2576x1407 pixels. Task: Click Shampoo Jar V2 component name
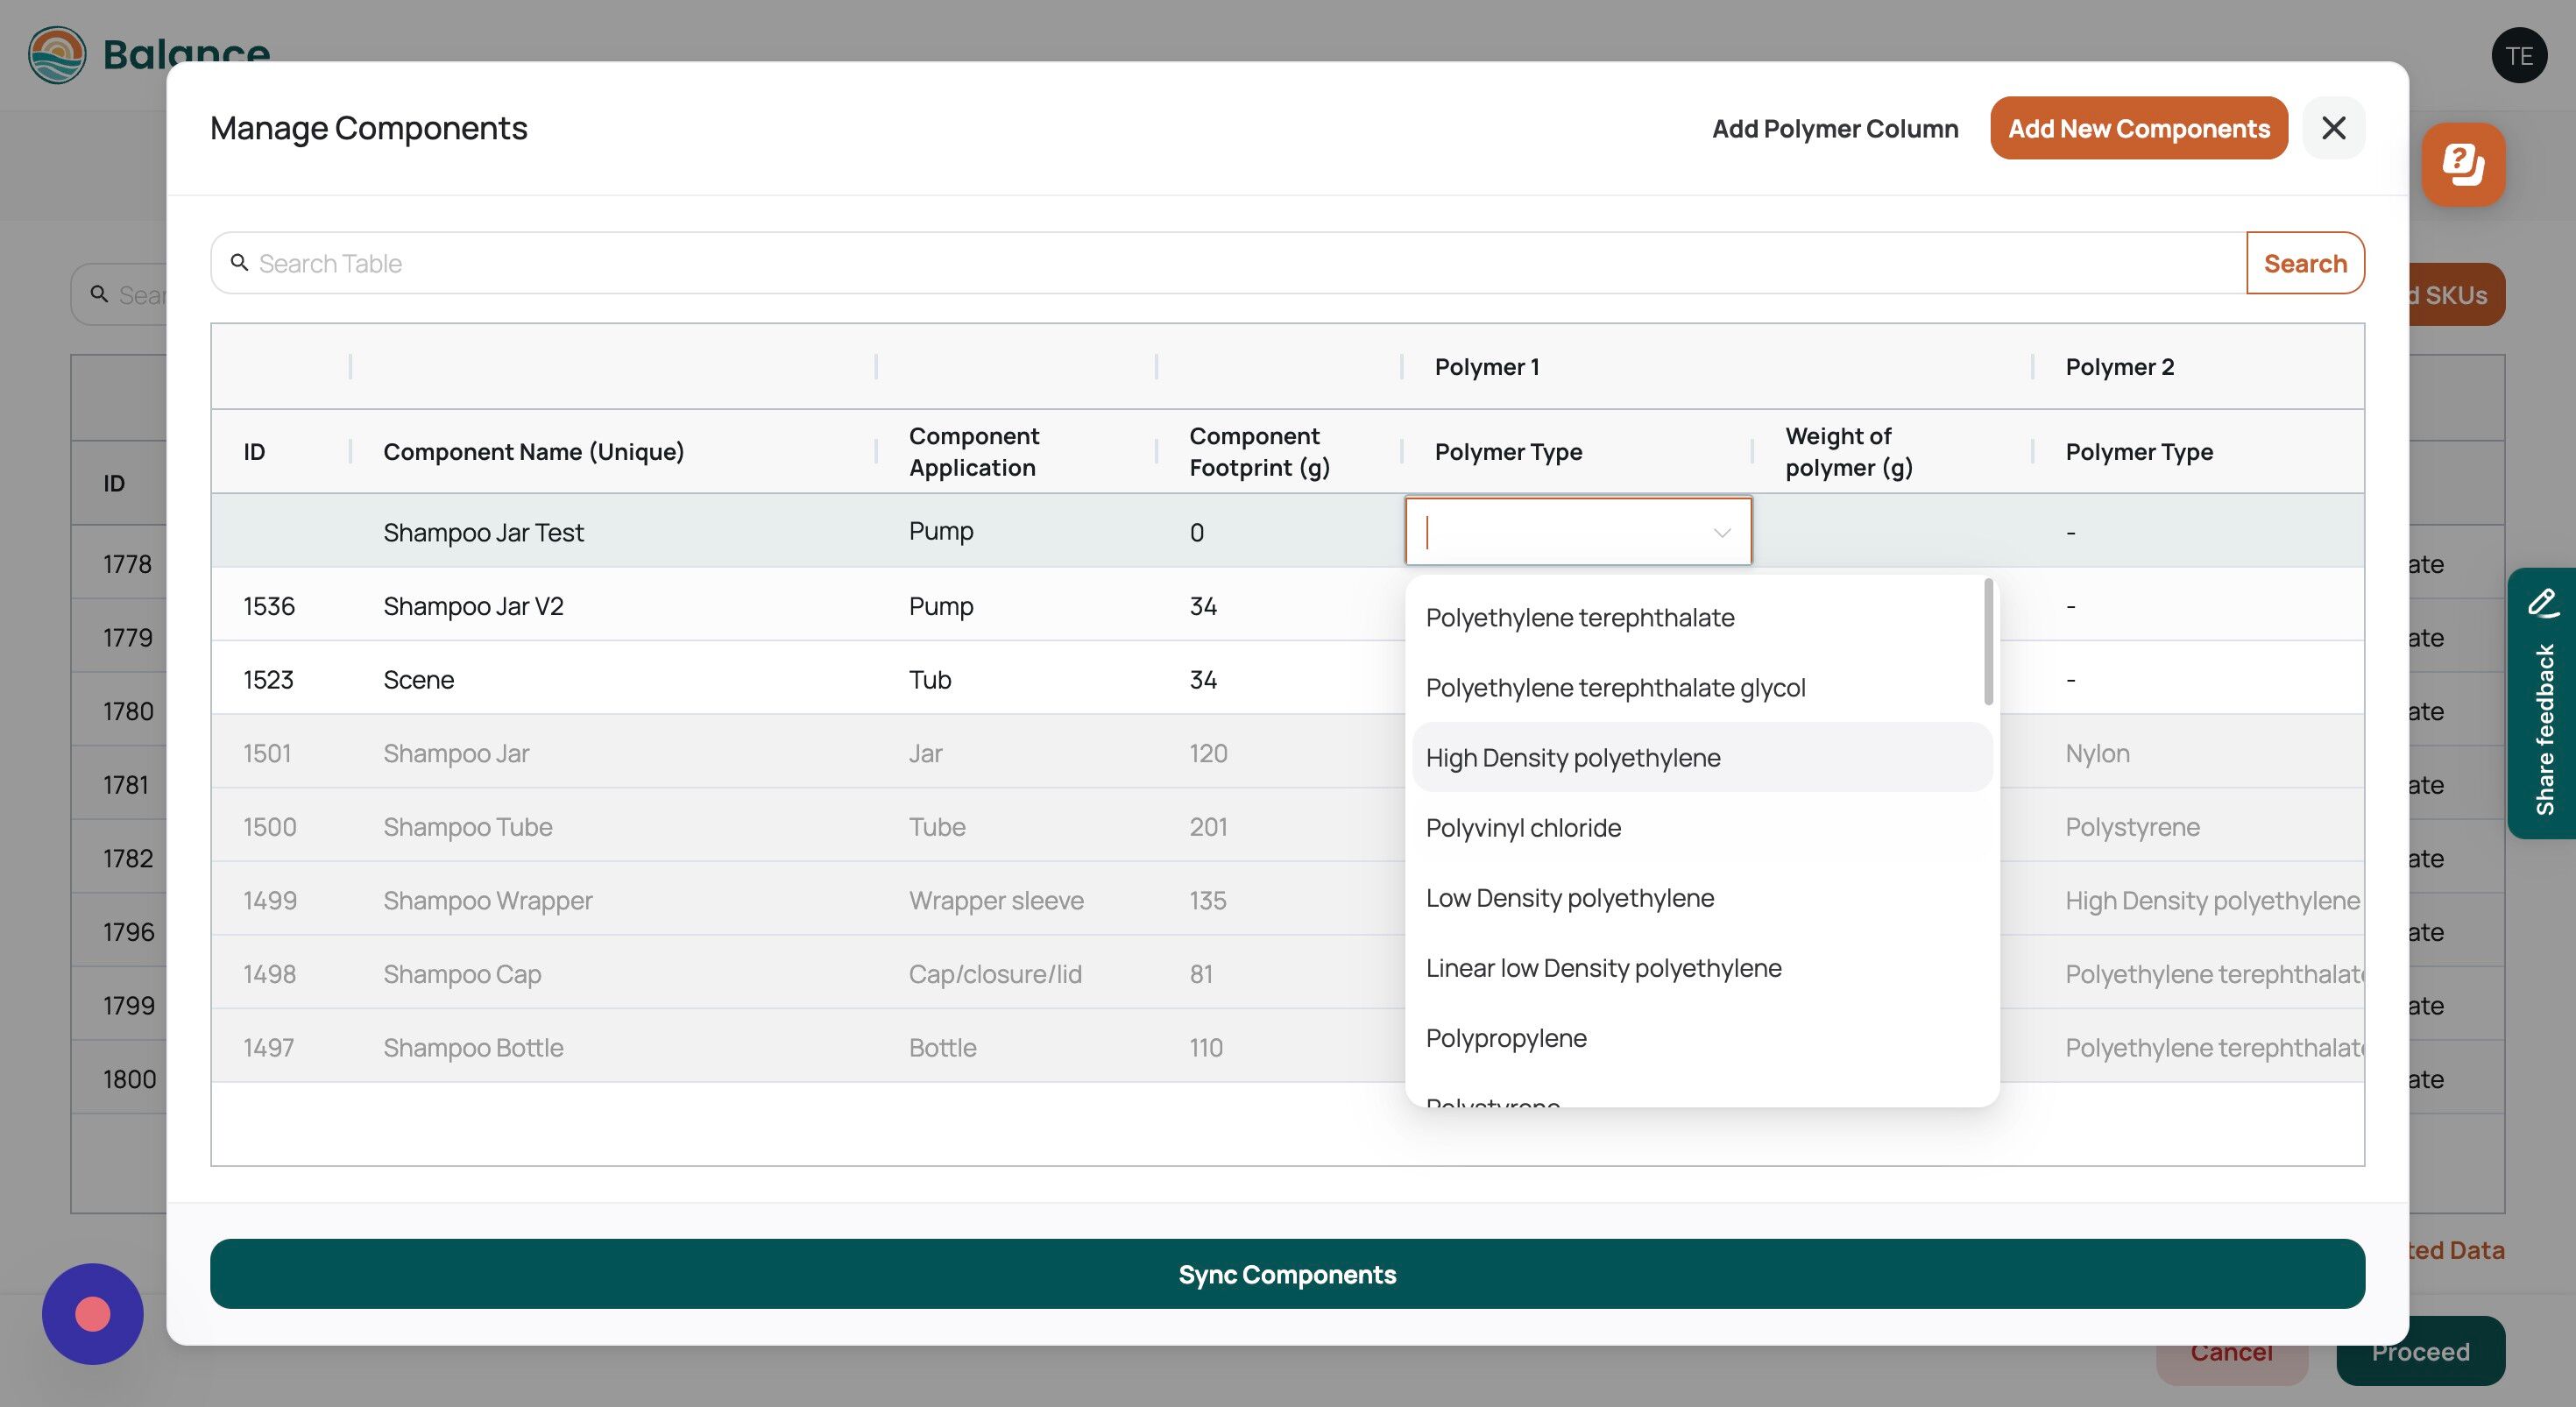click(473, 606)
